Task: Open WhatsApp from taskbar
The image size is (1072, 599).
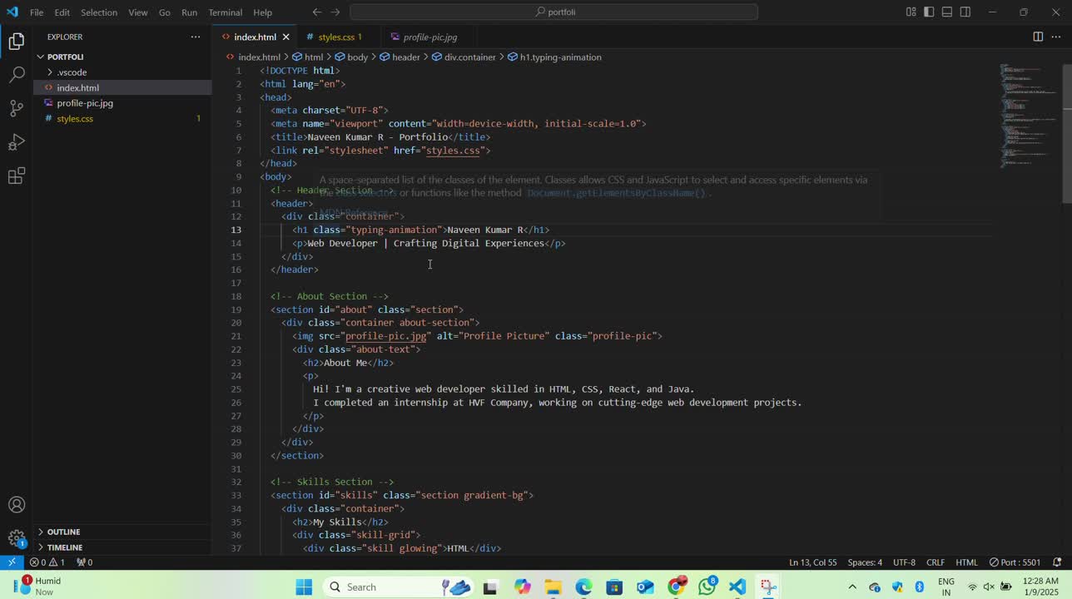Action: 707,587
